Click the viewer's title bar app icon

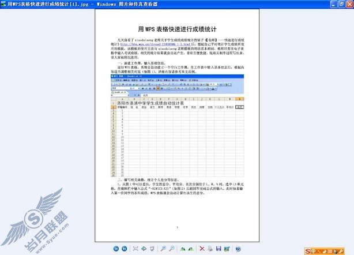click(x=3, y=4)
